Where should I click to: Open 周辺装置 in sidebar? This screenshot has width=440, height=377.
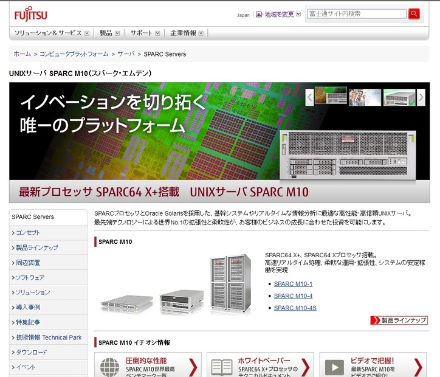[48, 263]
